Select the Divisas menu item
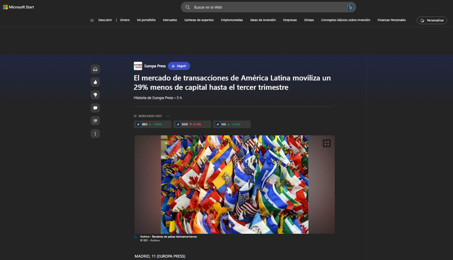Screen dimensions: 453x260 pyautogui.click(x=309, y=20)
